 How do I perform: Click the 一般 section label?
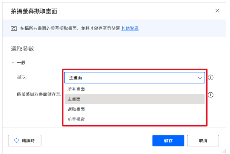point(21,63)
